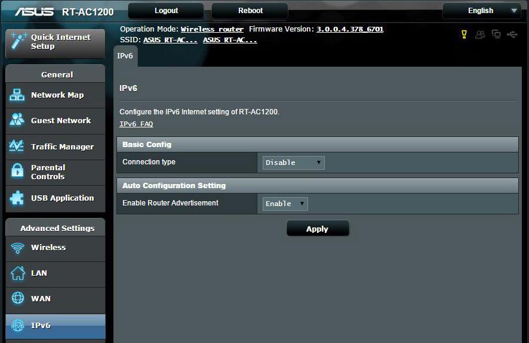Click the Network Map icon in sidebar

click(17, 95)
